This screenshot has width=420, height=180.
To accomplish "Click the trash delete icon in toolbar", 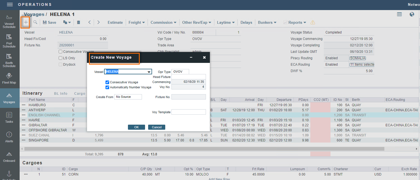I will (x=79, y=22).
